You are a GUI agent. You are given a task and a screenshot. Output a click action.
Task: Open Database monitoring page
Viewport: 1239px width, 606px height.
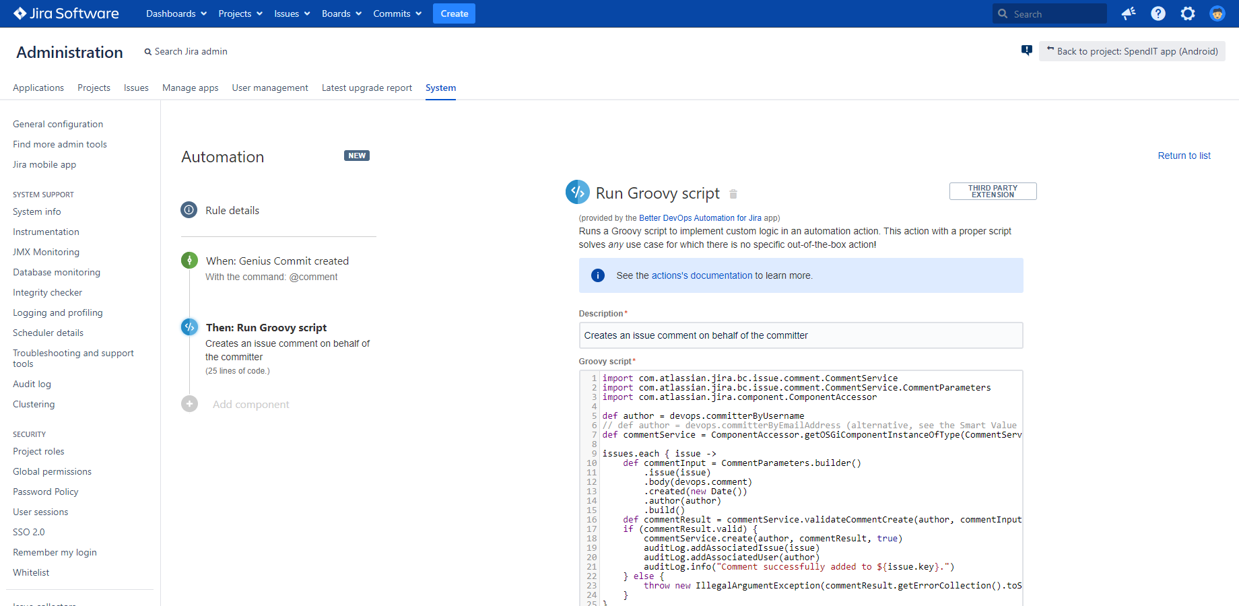tap(57, 272)
